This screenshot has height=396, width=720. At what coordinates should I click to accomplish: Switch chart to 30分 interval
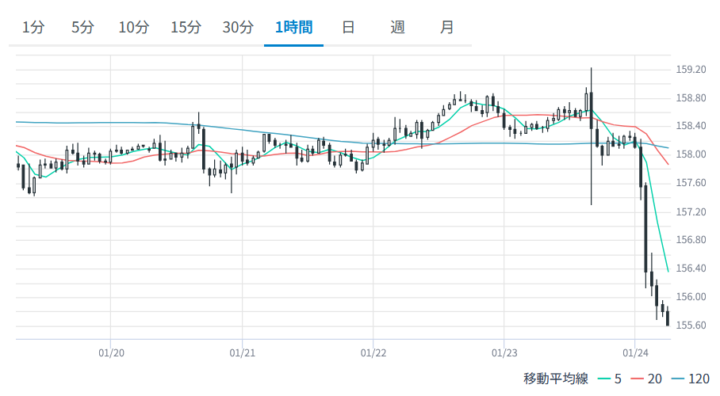coord(238,27)
